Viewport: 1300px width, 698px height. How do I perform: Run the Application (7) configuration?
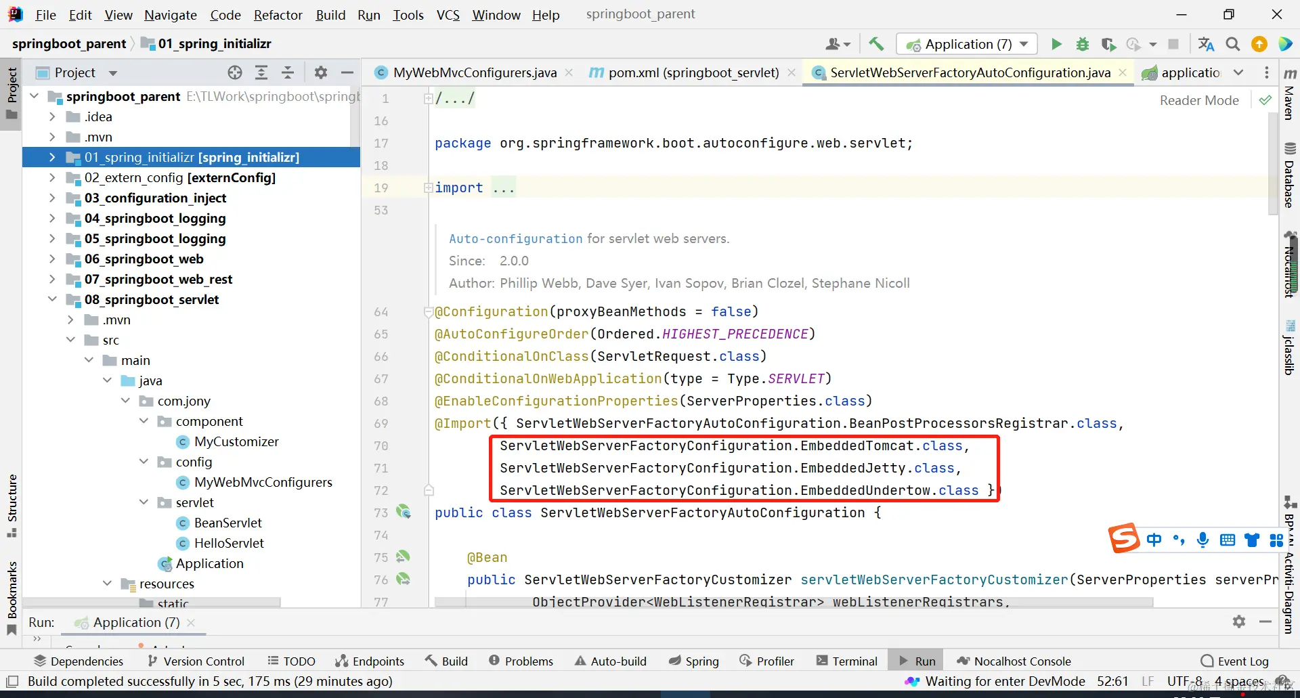tap(1056, 44)
